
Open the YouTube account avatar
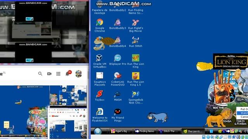78,74
